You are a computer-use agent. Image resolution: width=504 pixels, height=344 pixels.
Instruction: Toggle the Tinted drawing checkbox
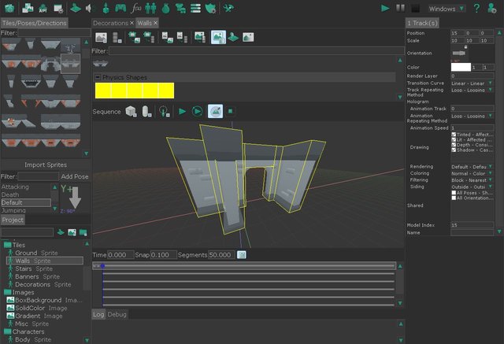pyautogui.click(x=454, y=135)
